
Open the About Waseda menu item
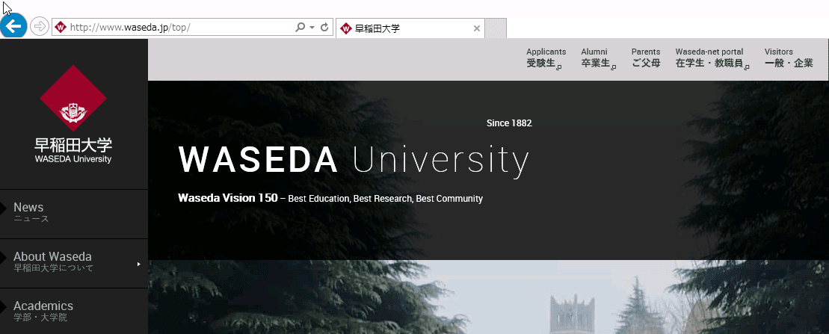(74, 263)
